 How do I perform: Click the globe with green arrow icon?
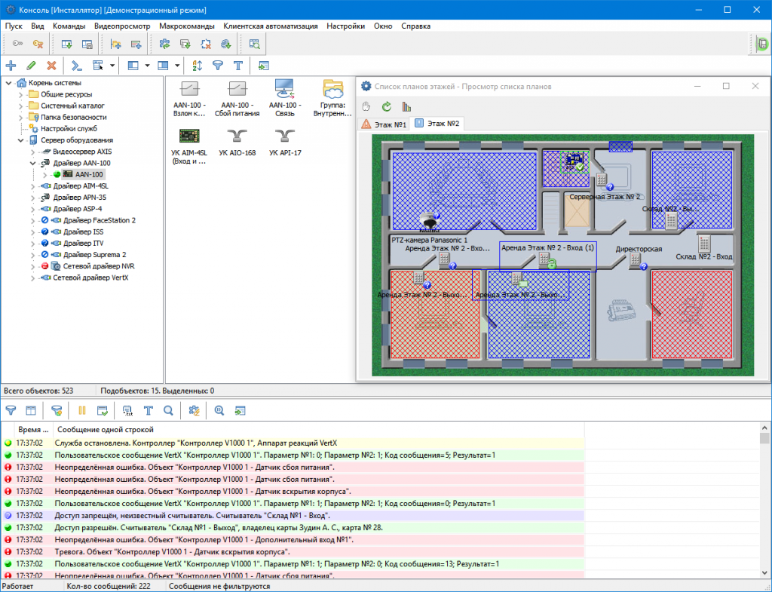coord(226,44)
